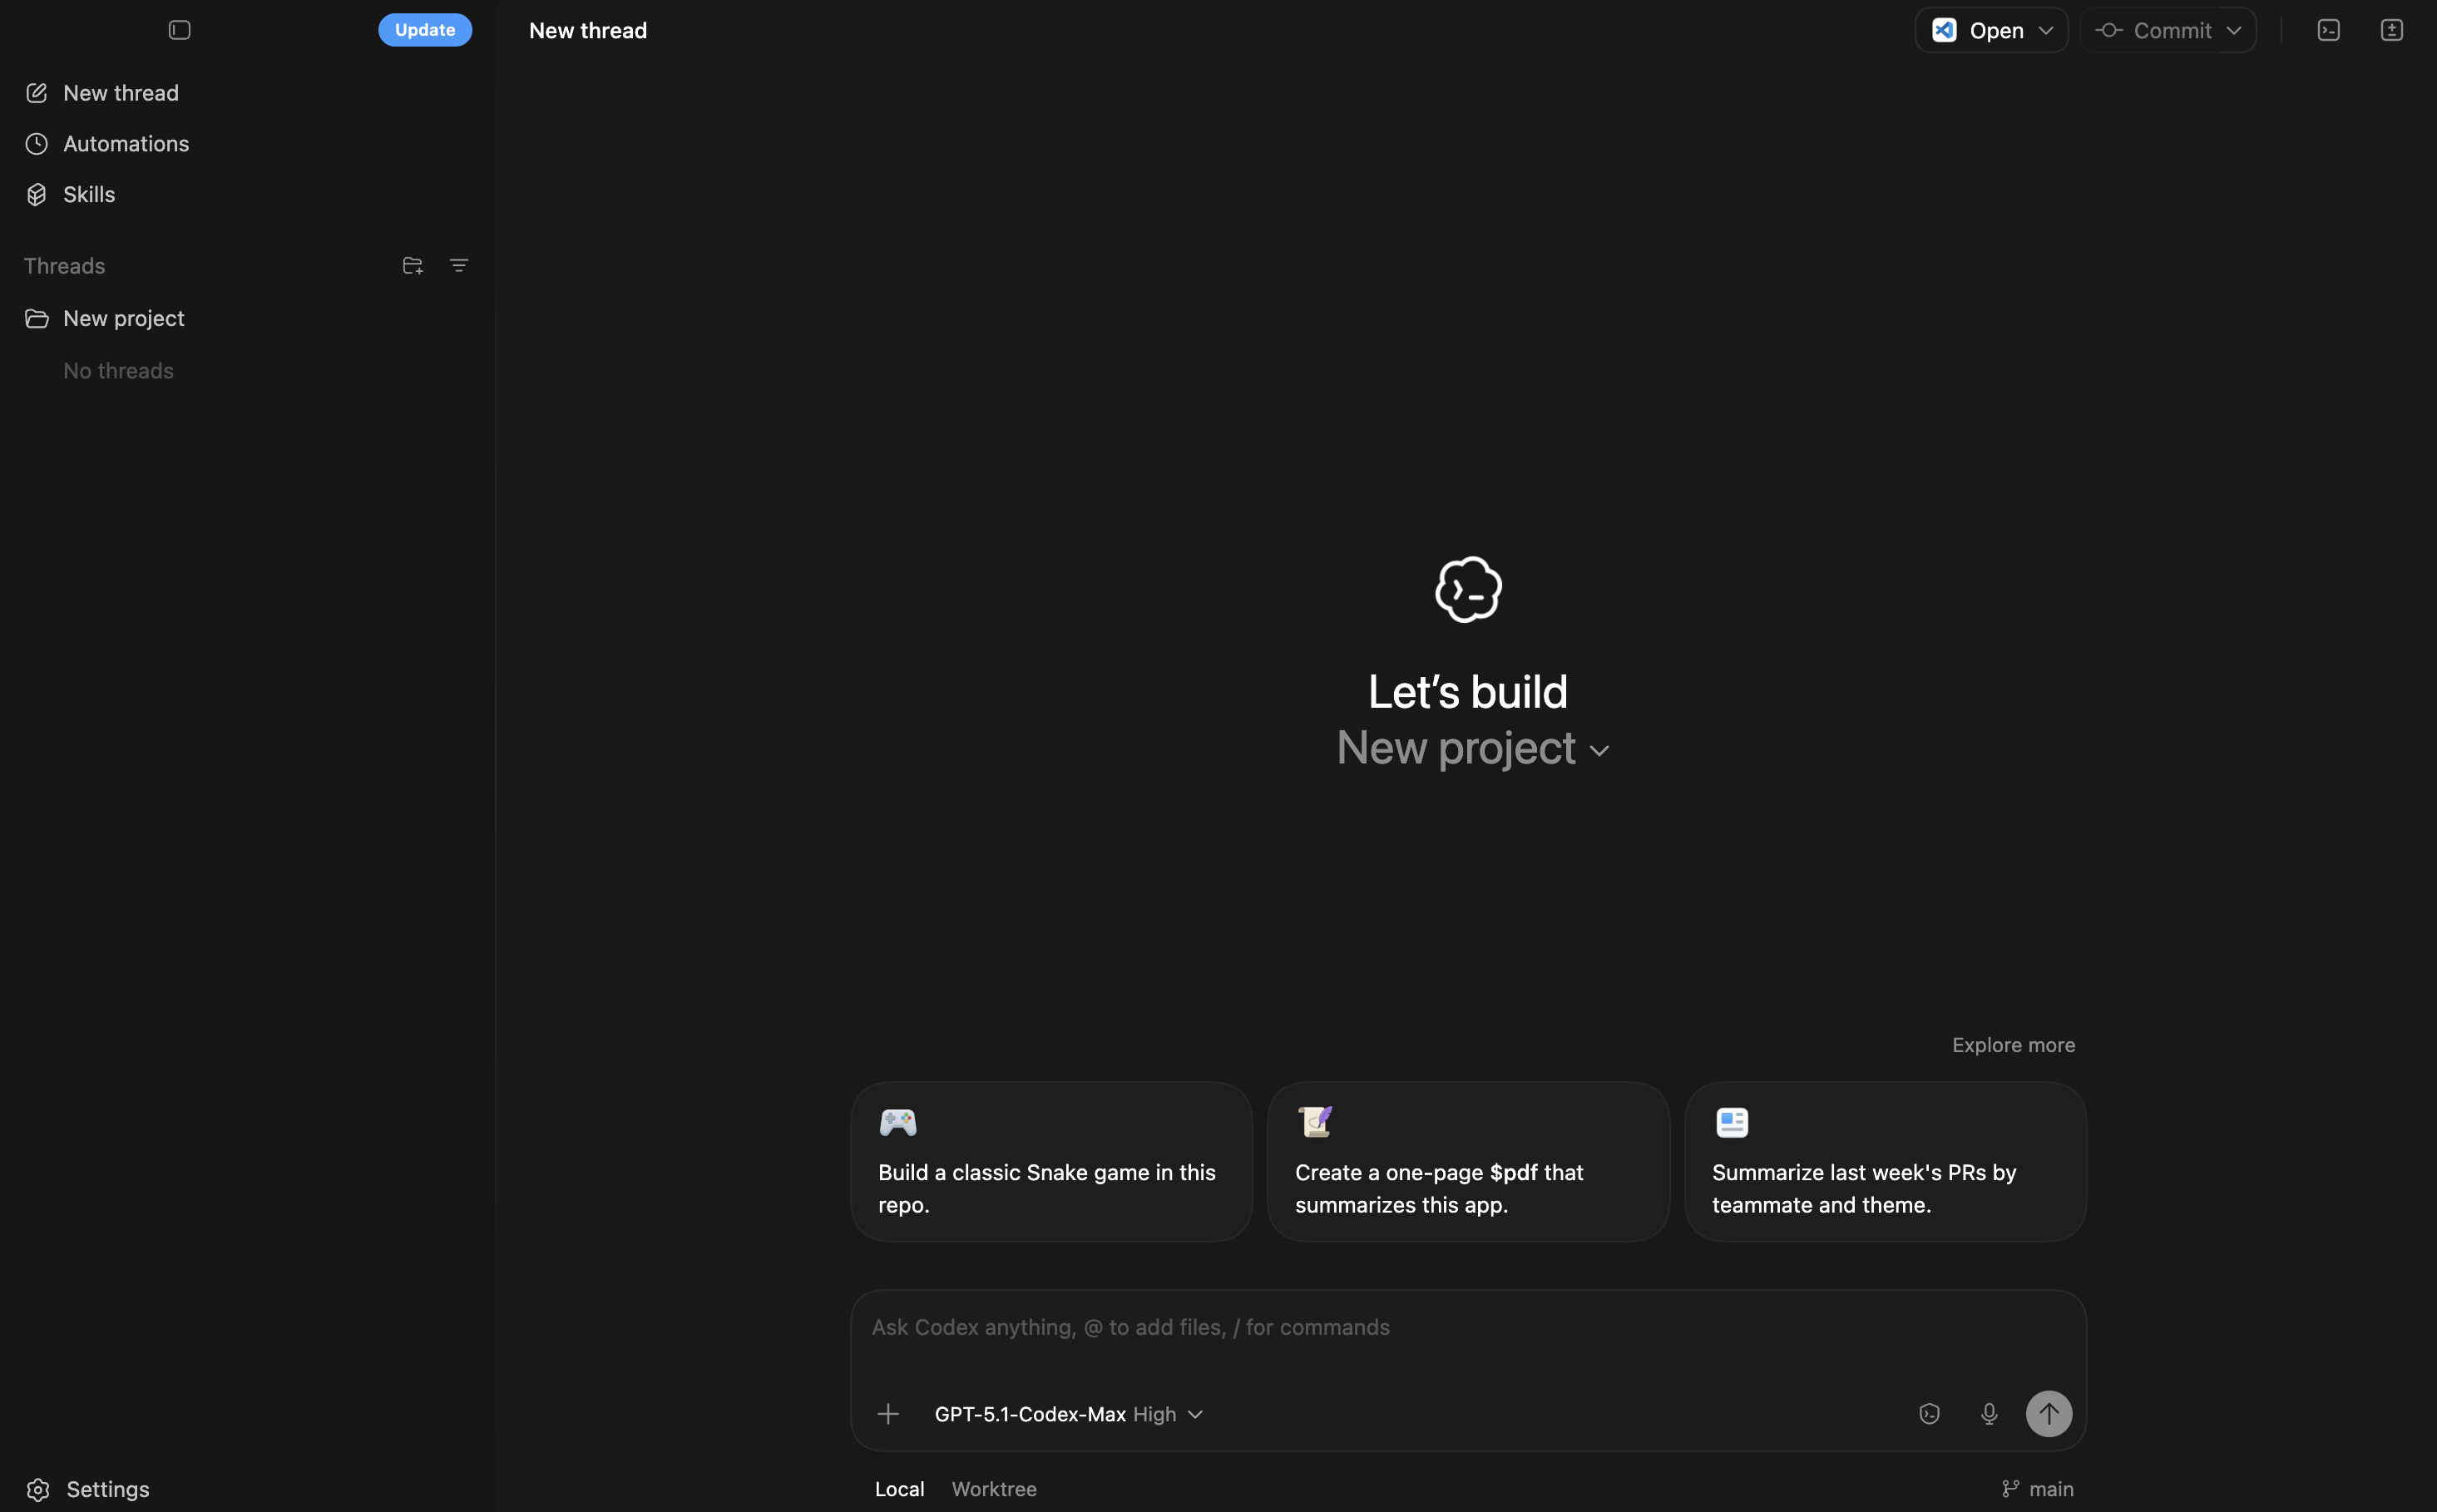This screenshot has height=1512, width=2437.
Task: Click the add new project folder icon
Action: click(412, 266)
